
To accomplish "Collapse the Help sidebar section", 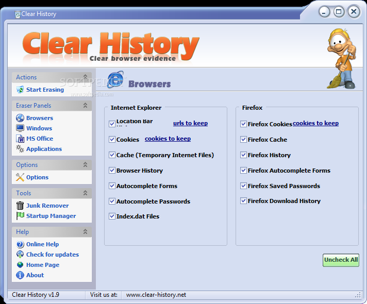I will click(85, 232).
